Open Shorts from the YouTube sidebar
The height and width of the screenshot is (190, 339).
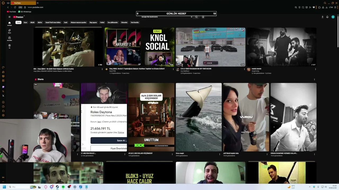(x=10, y=31)
